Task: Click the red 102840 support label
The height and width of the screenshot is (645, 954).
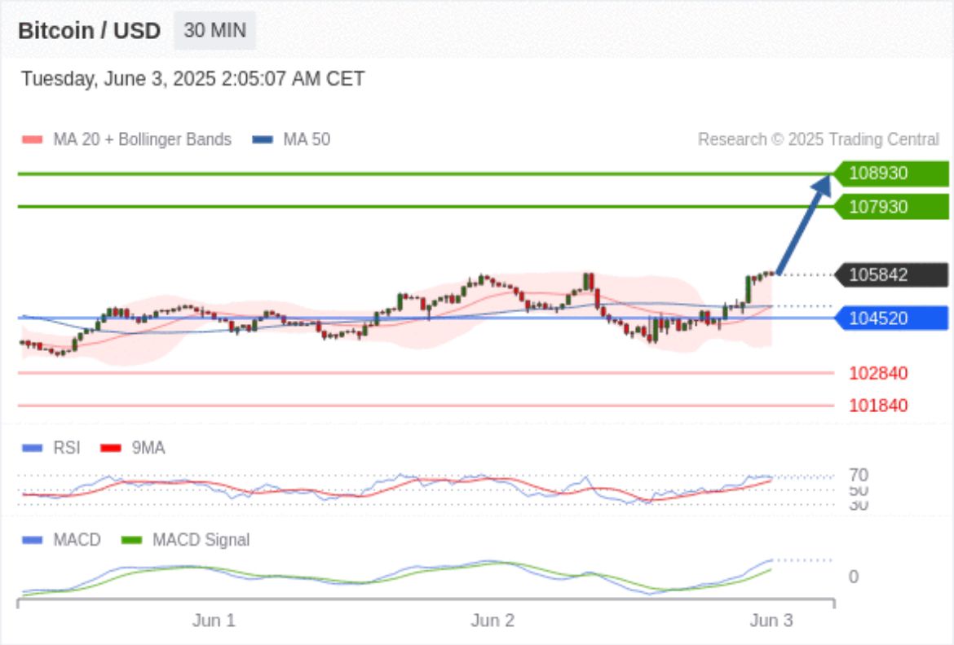Action: pos(878,374)
